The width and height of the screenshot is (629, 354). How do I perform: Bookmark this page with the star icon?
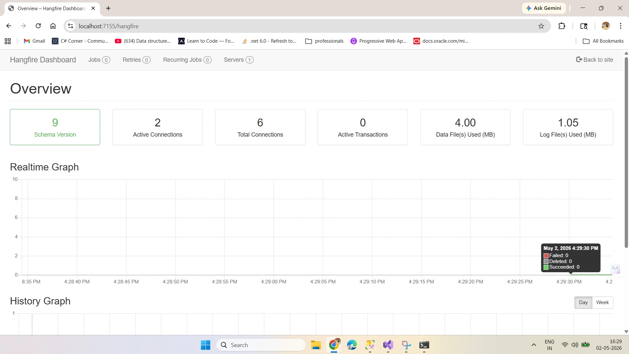[x=541, y=26]
